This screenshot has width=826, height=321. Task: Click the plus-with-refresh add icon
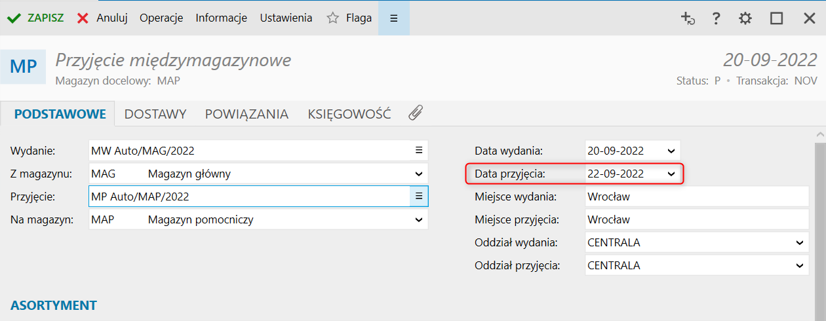688,18
